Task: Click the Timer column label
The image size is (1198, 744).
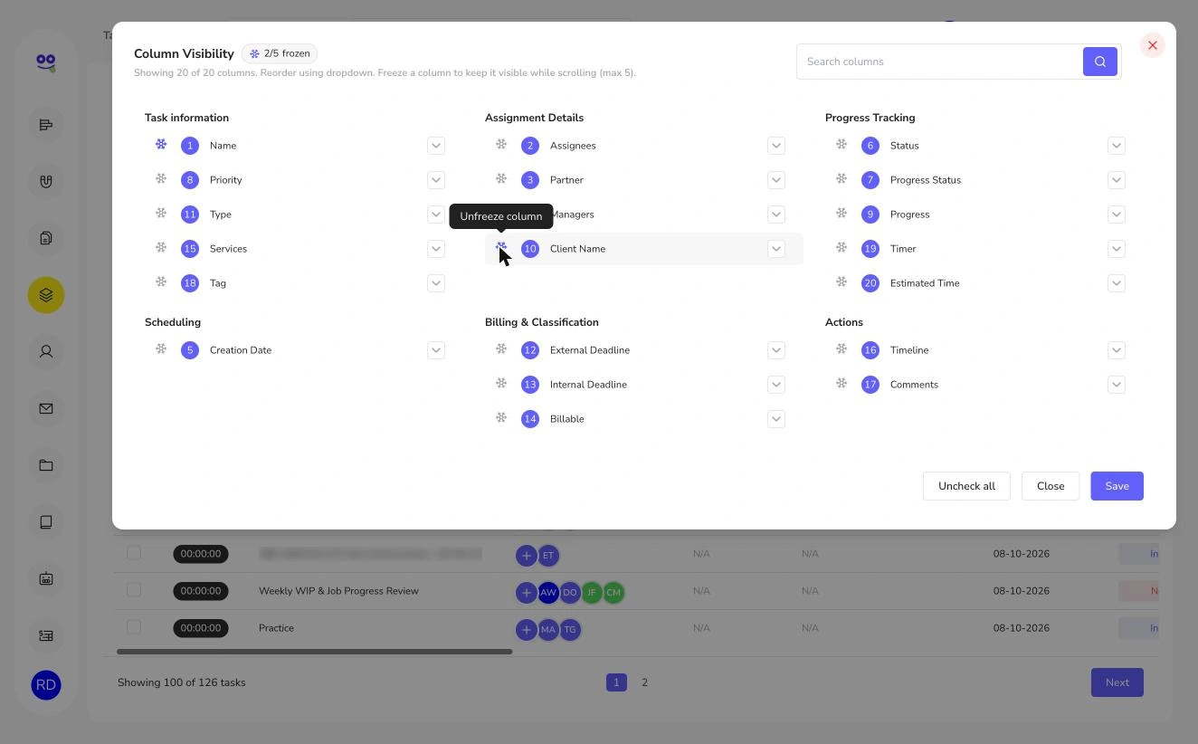Action: pos(903,249)
